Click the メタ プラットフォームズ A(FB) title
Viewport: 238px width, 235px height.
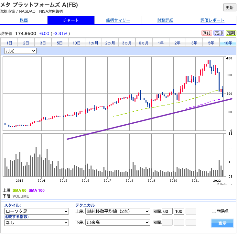click(39, 5)
